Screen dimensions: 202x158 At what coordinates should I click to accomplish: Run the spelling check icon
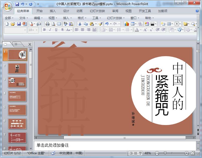coord(65,24)
